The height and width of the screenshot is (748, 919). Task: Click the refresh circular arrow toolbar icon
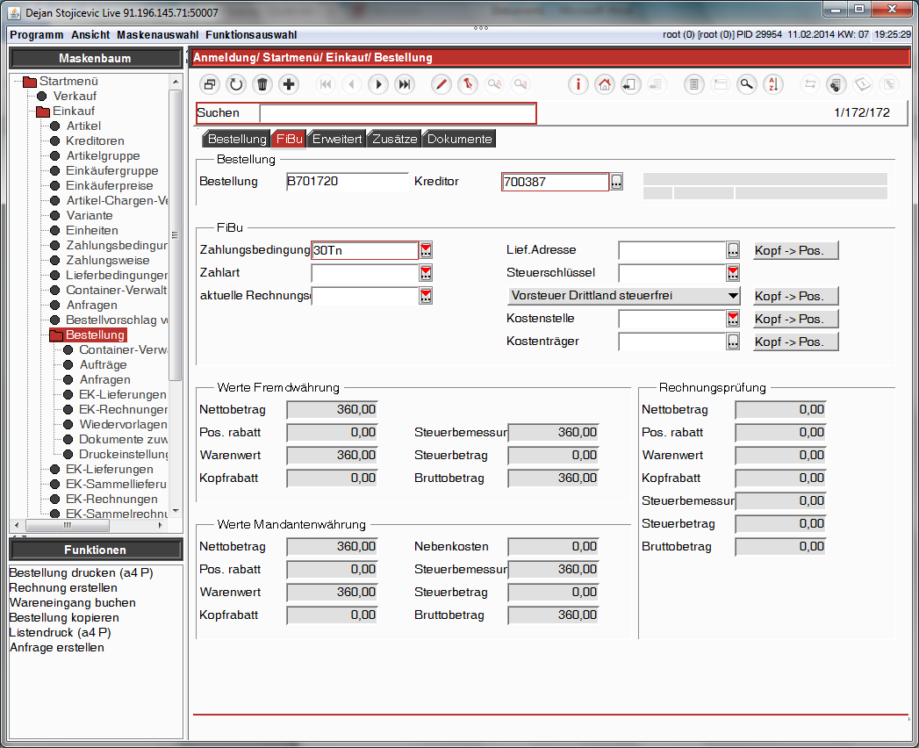tap(235, 84)
